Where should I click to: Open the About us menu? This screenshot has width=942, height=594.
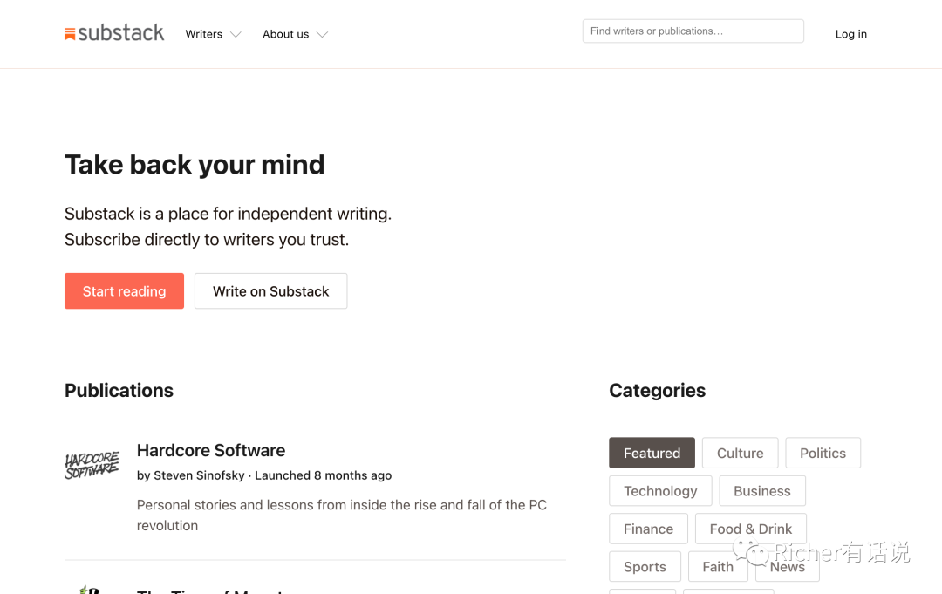tap(285, 34)
